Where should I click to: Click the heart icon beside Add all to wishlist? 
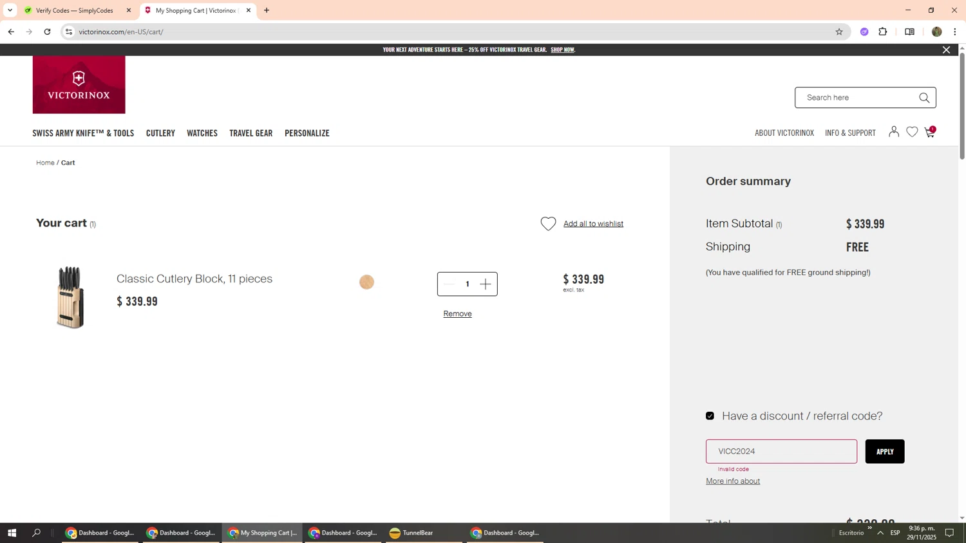(548, 223)
